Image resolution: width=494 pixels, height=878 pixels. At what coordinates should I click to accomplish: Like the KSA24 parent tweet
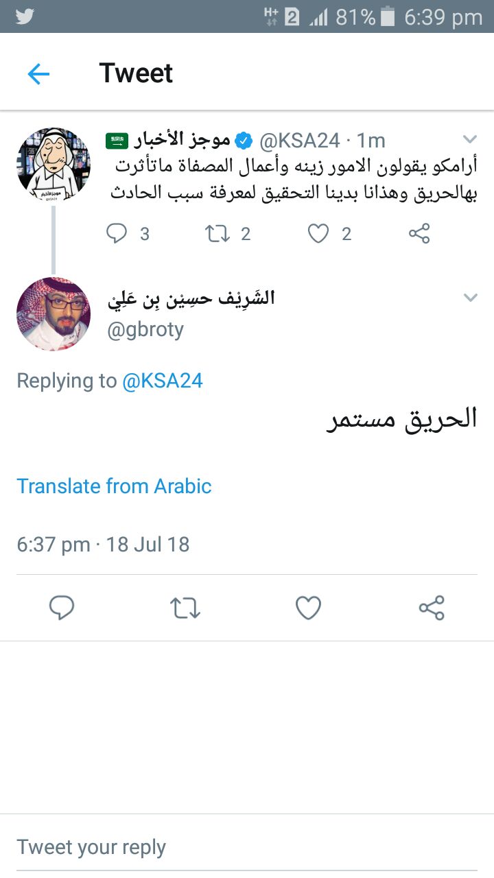(318, 234)
